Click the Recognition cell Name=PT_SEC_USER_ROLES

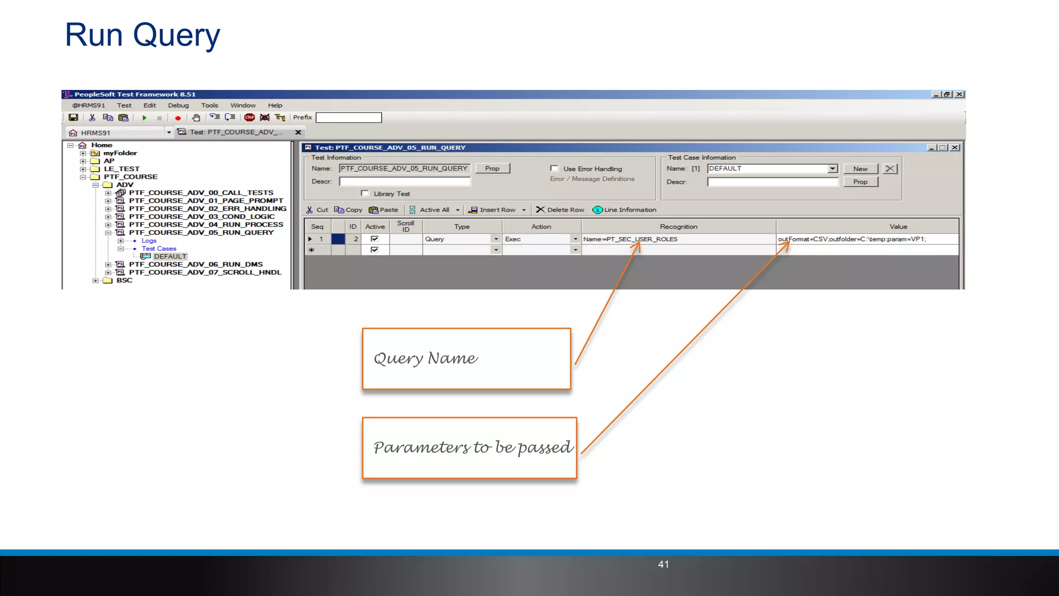pyautogui.click(x=678, y=239)
